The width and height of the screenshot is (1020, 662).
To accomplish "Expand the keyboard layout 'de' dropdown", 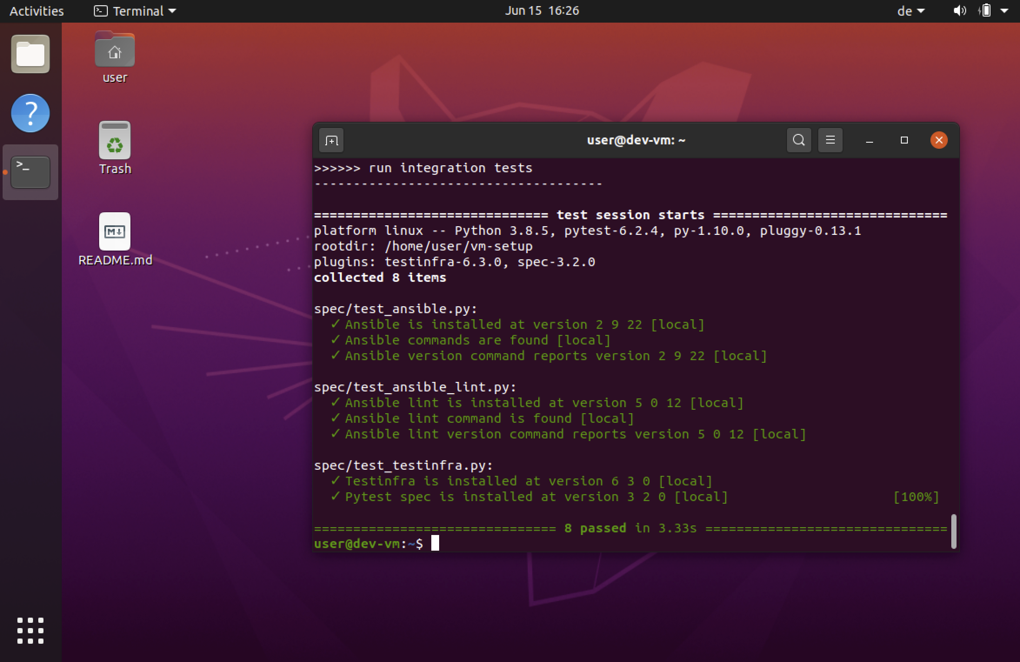I will click(x=910, y=10).
